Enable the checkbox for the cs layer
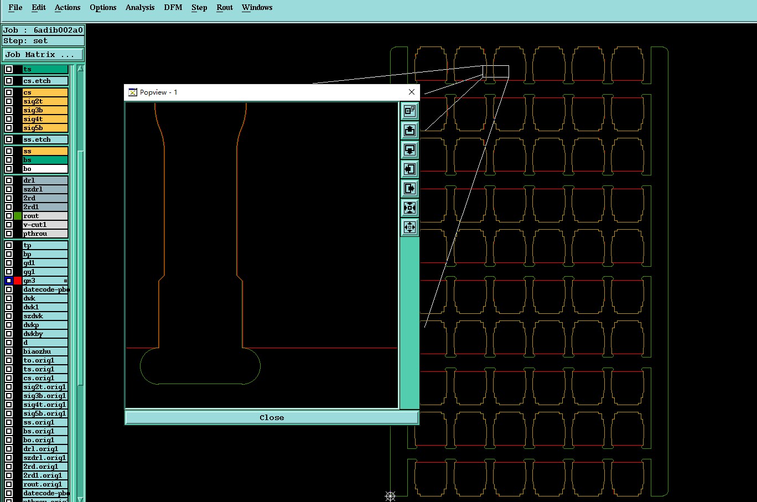Viewport: 757px width, 502px height. 9,92
